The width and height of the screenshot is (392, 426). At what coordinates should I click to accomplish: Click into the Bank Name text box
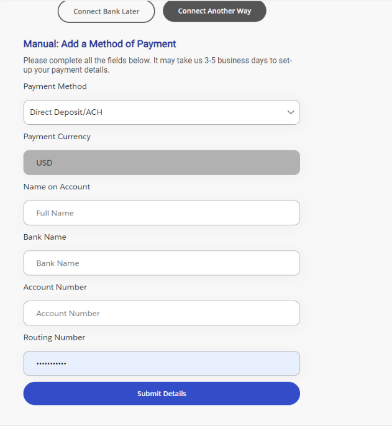(x=162, y=263)
